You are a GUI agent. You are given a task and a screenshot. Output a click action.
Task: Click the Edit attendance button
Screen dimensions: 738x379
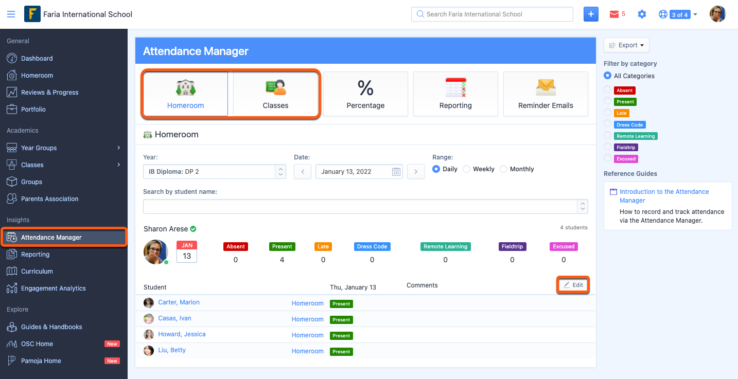pyautogui.click(x=573, y=285)
